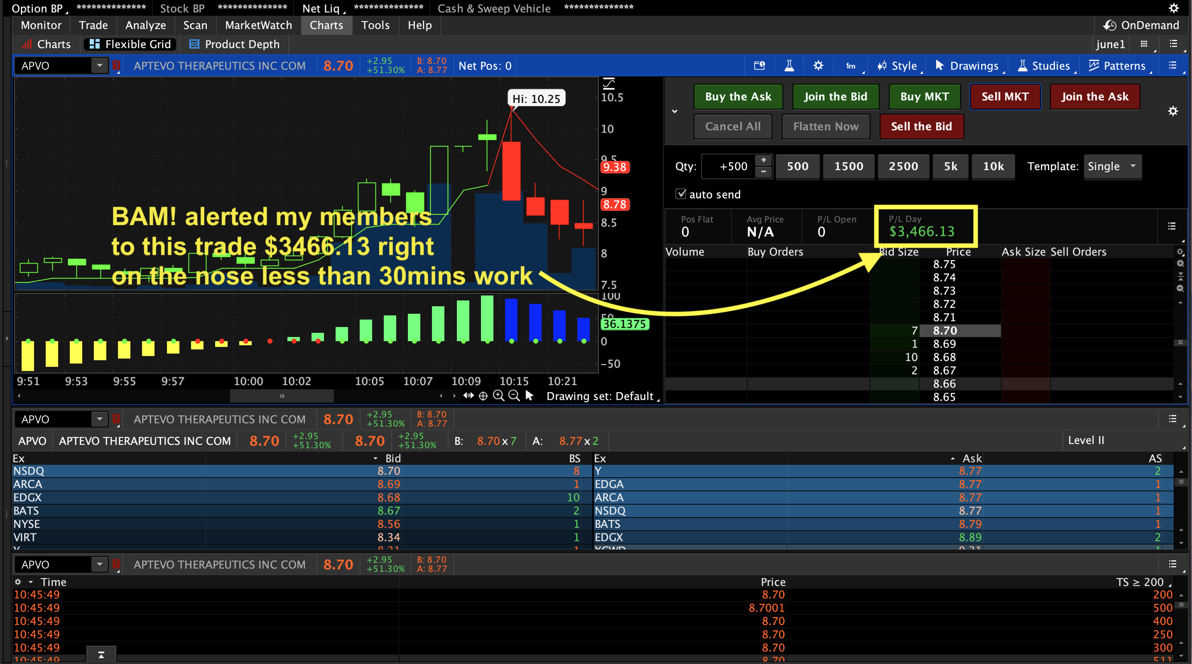This screenshot has width=1192, height=664.
Task: Click the crosshair pan icon below chart
Action: coord(483,396)
